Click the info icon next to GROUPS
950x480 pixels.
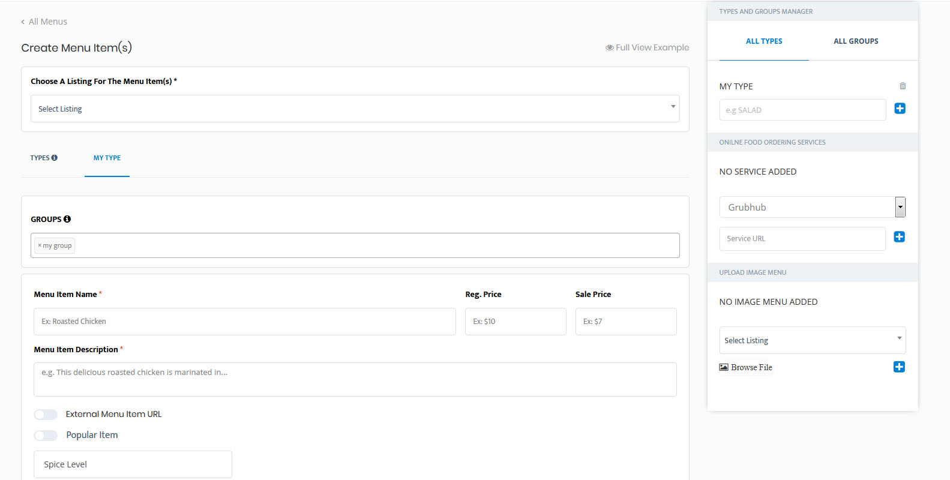(67, 219)
